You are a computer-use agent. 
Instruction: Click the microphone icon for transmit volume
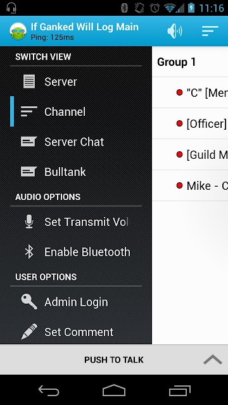(x=29, y=222)
